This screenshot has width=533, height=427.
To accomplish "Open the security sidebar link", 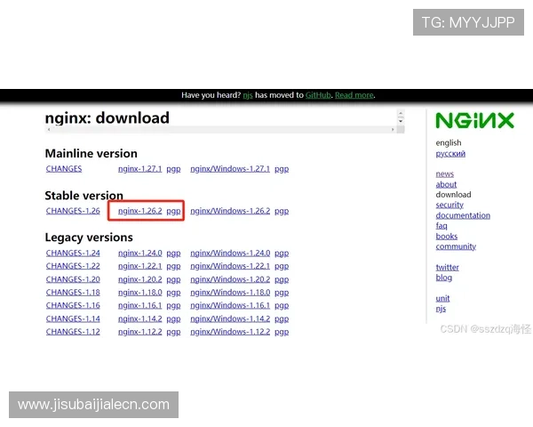I will click(449, 205).
